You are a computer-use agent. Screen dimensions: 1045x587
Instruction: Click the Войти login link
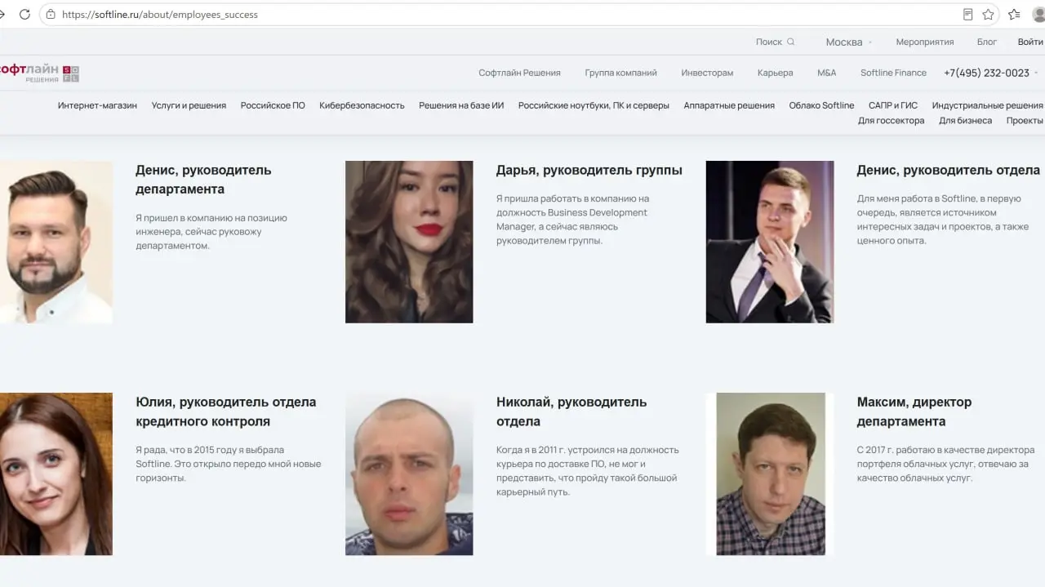(x=1030, y=42)
